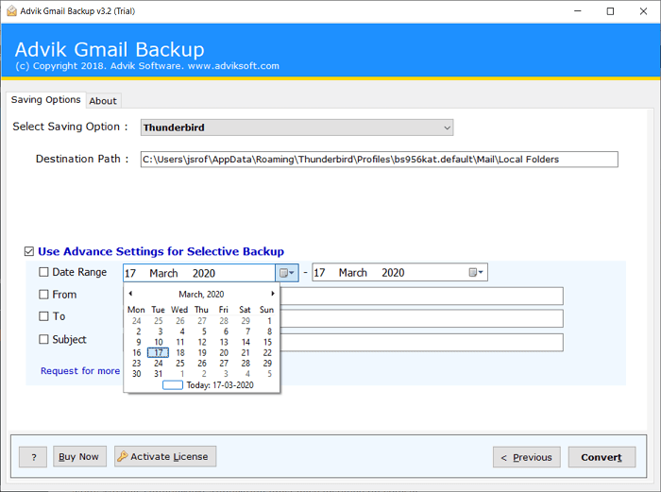This screenshot has height=492, width=661.
Task: Click the year 2020 in end date field
Action: (393, 273)
